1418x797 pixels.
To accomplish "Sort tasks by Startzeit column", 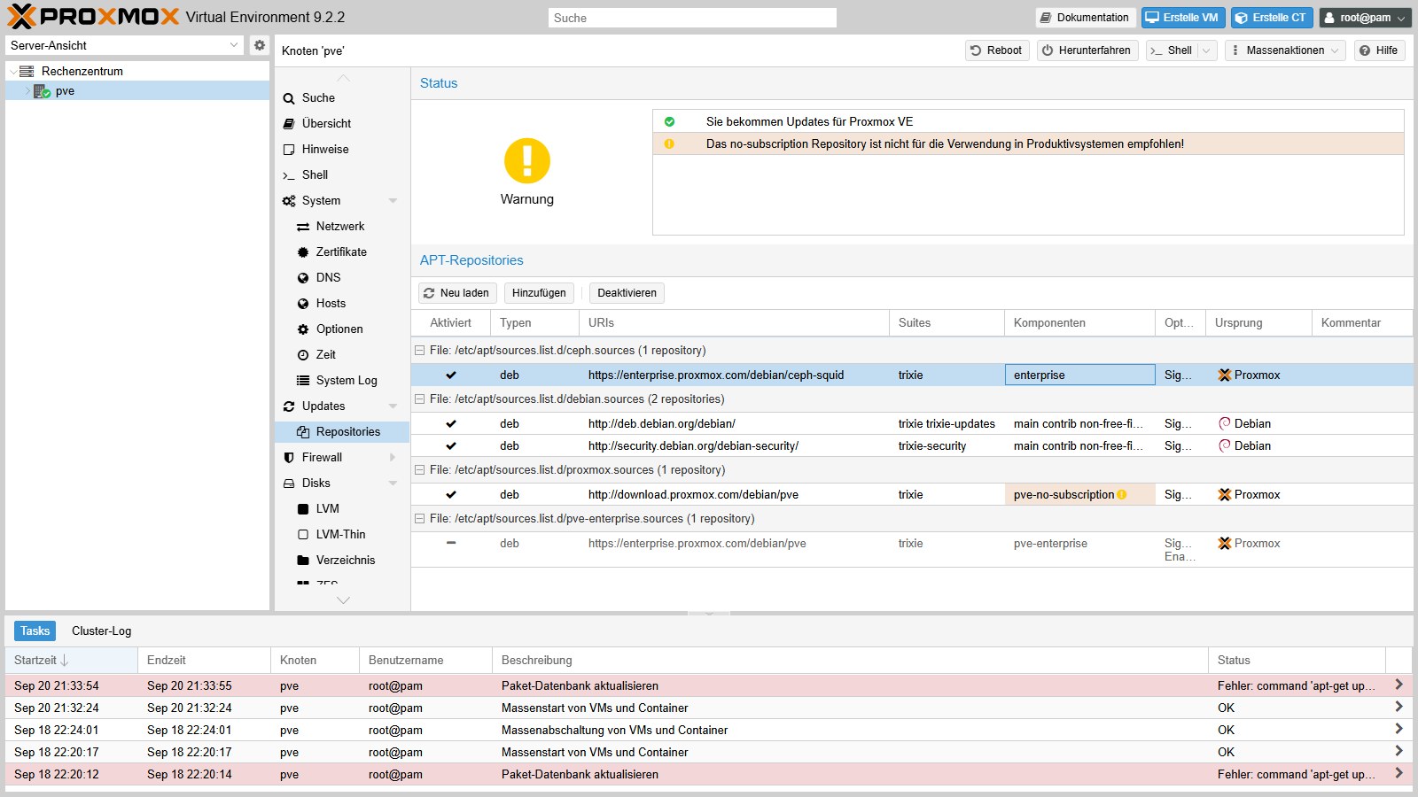I will 71,661.
